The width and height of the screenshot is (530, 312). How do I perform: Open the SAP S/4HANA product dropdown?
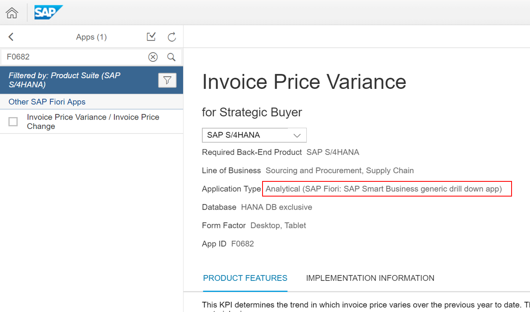254,135
